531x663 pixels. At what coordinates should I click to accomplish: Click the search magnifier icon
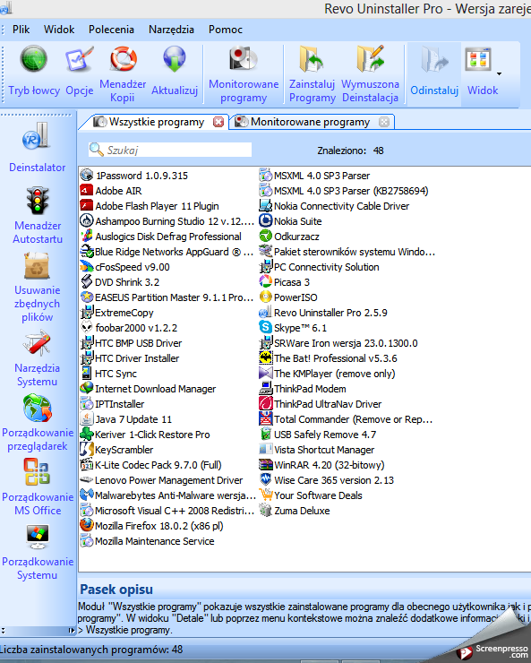pyautogui.click(x=97, y=150)
